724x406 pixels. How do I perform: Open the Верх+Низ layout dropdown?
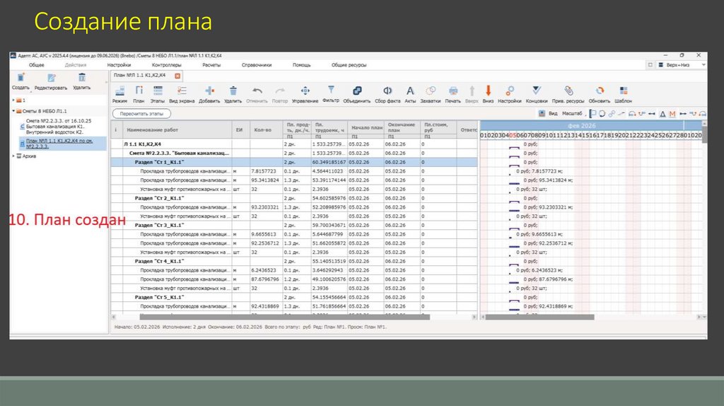682,65
